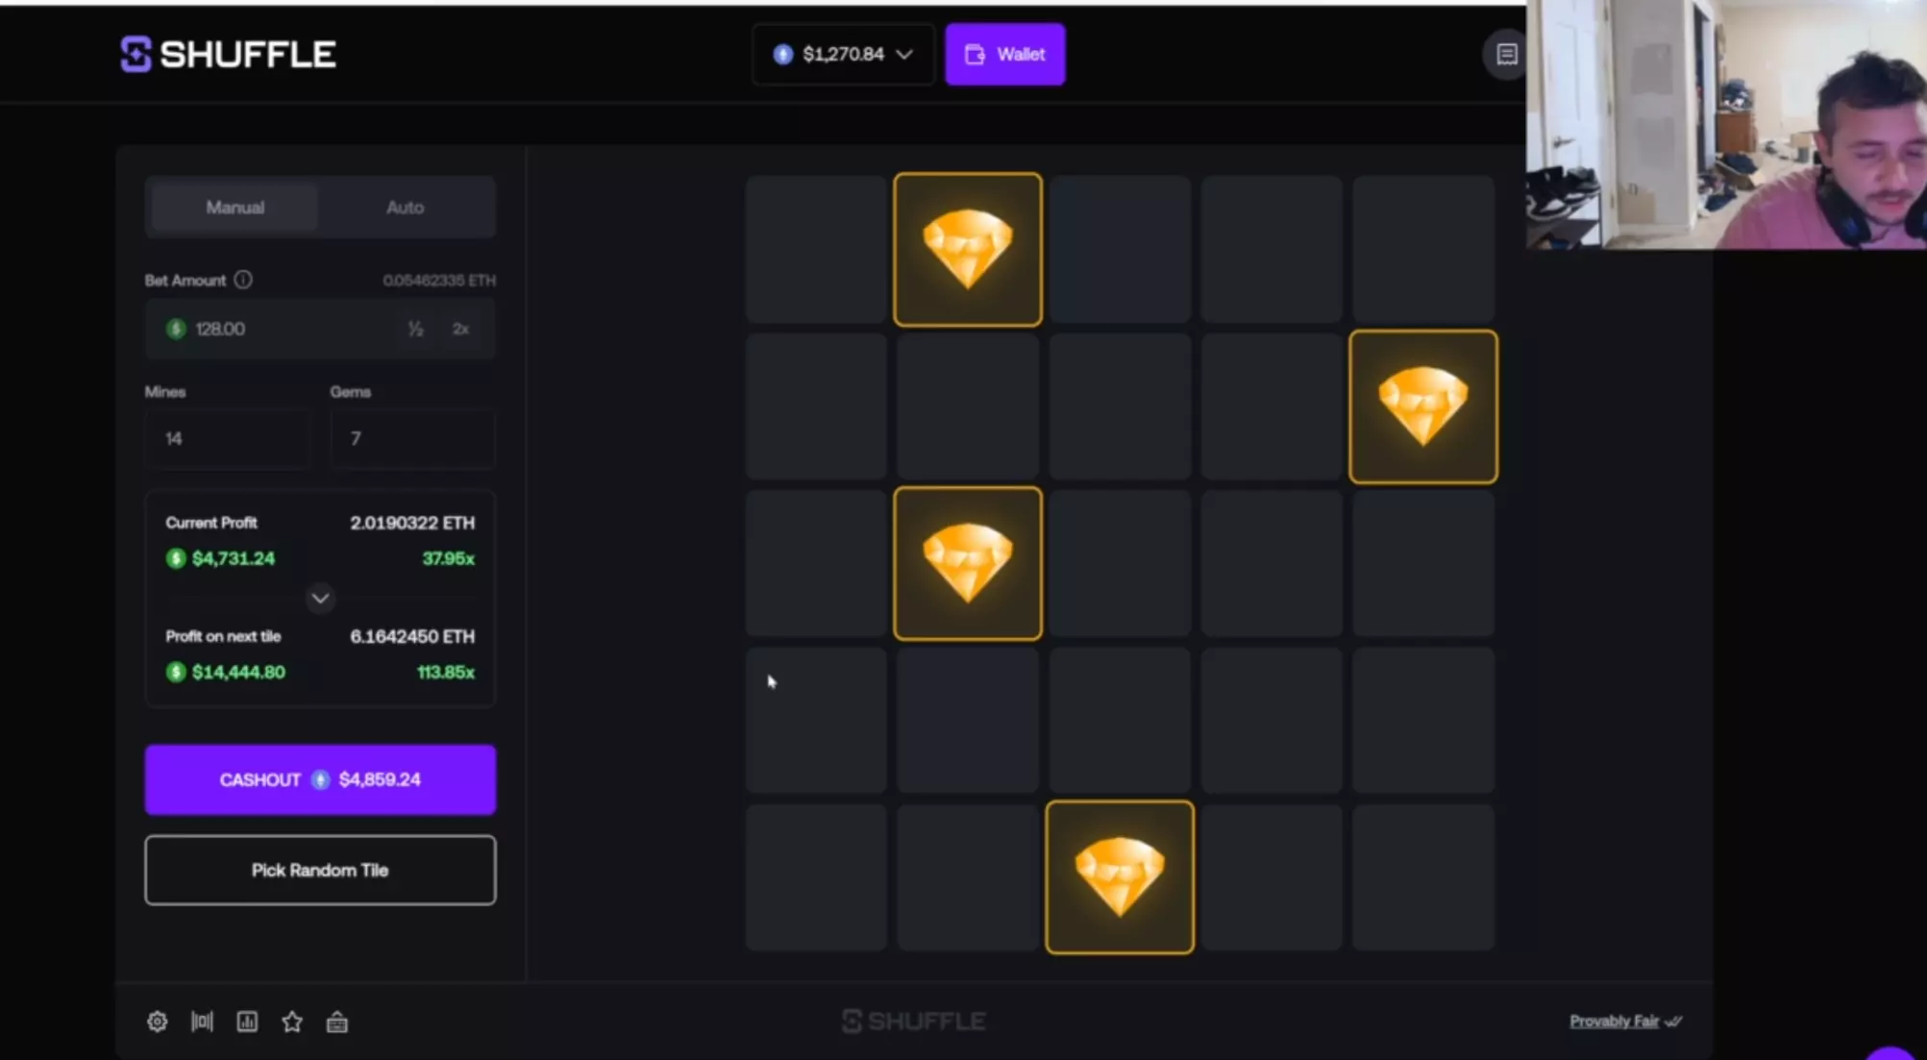Reveal tile in first row, first column

coord(816,250)
